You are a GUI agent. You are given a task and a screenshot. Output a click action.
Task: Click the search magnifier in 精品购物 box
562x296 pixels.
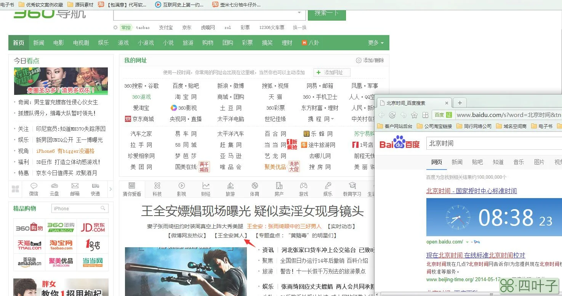click(x=103, y=208)
